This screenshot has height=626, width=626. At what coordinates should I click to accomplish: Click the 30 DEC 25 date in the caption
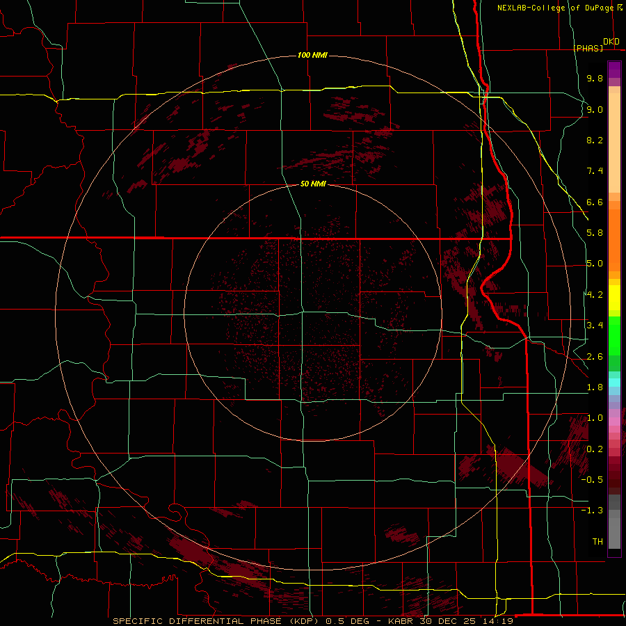click(x=447, y=621)
